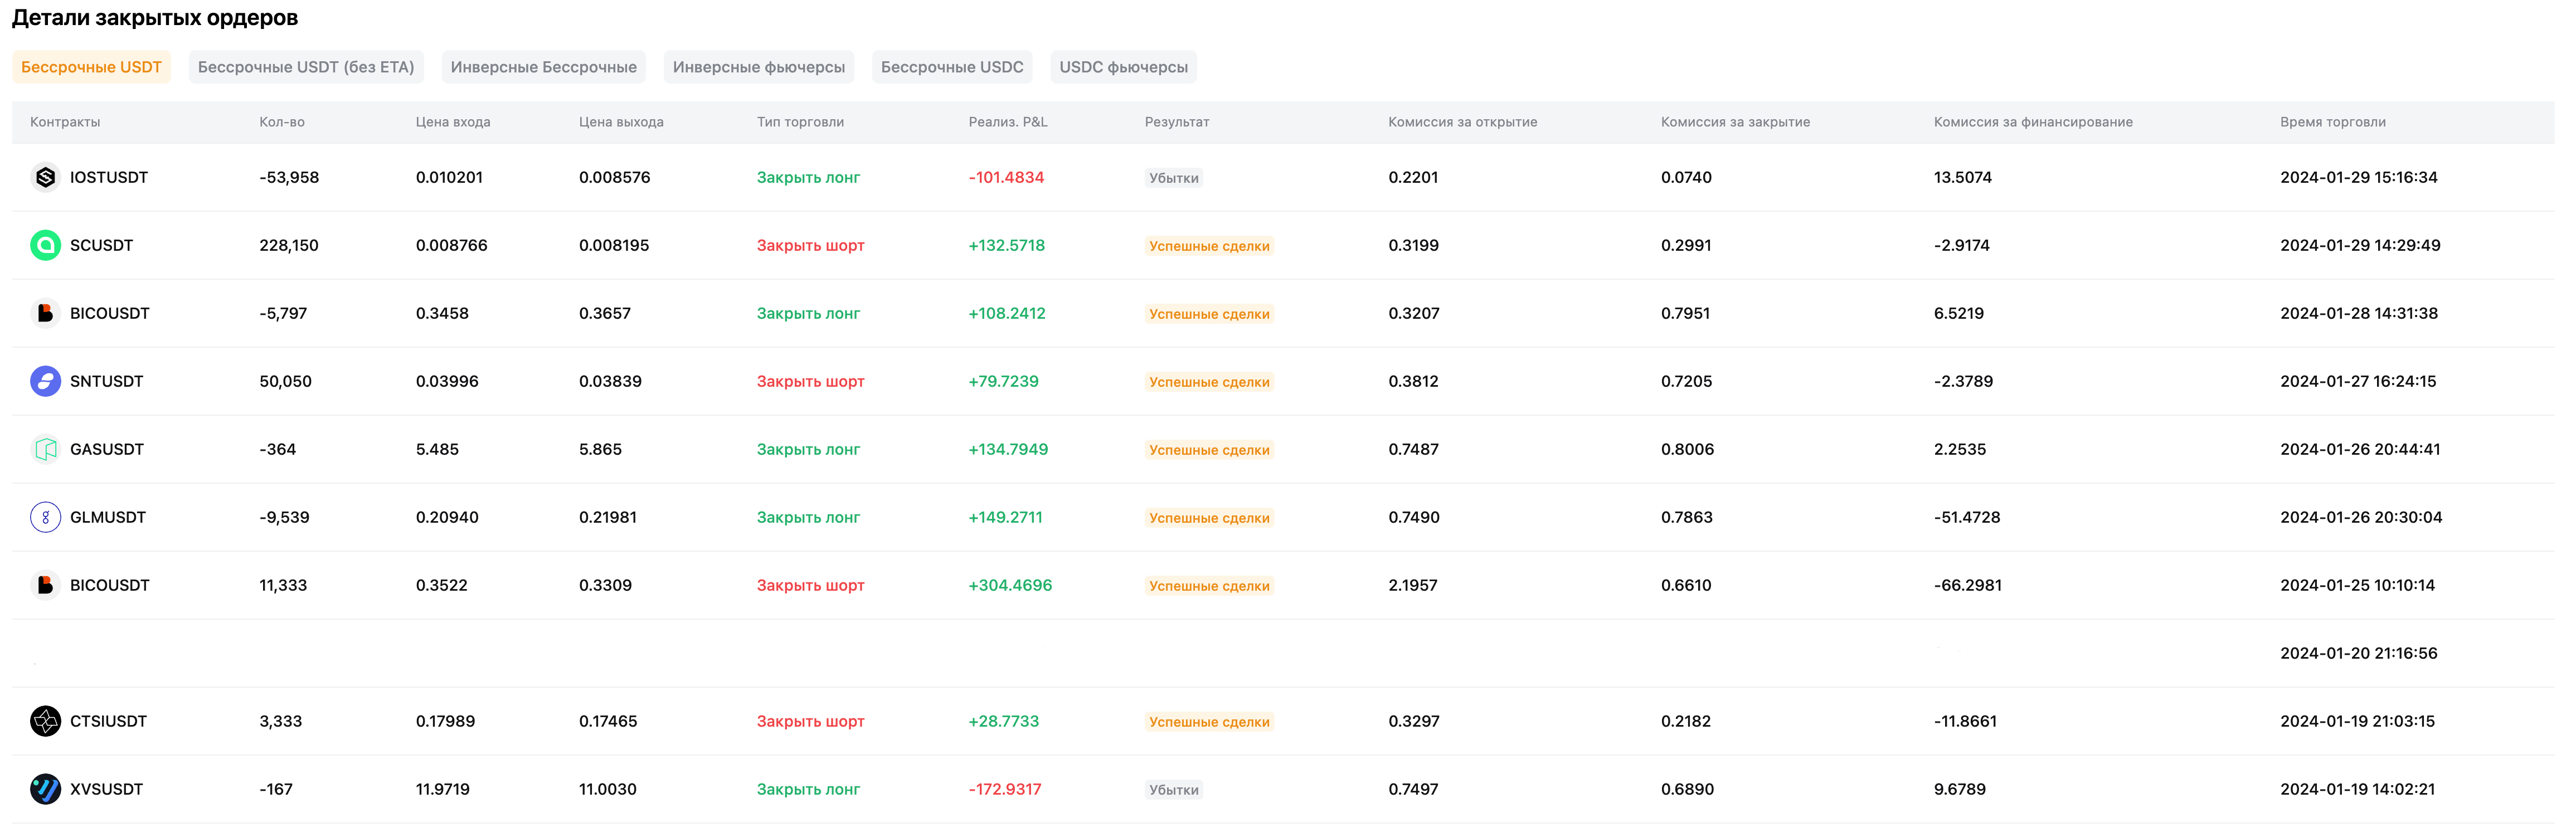2576x837 pixels.
Task: Click the IOSTUSDT coin icon
Action: 45,177
